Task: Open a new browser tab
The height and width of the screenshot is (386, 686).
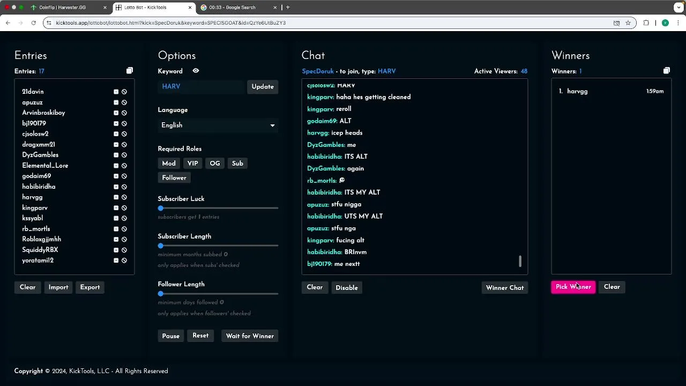Action: pyautogui.click(x=288, y=8)
